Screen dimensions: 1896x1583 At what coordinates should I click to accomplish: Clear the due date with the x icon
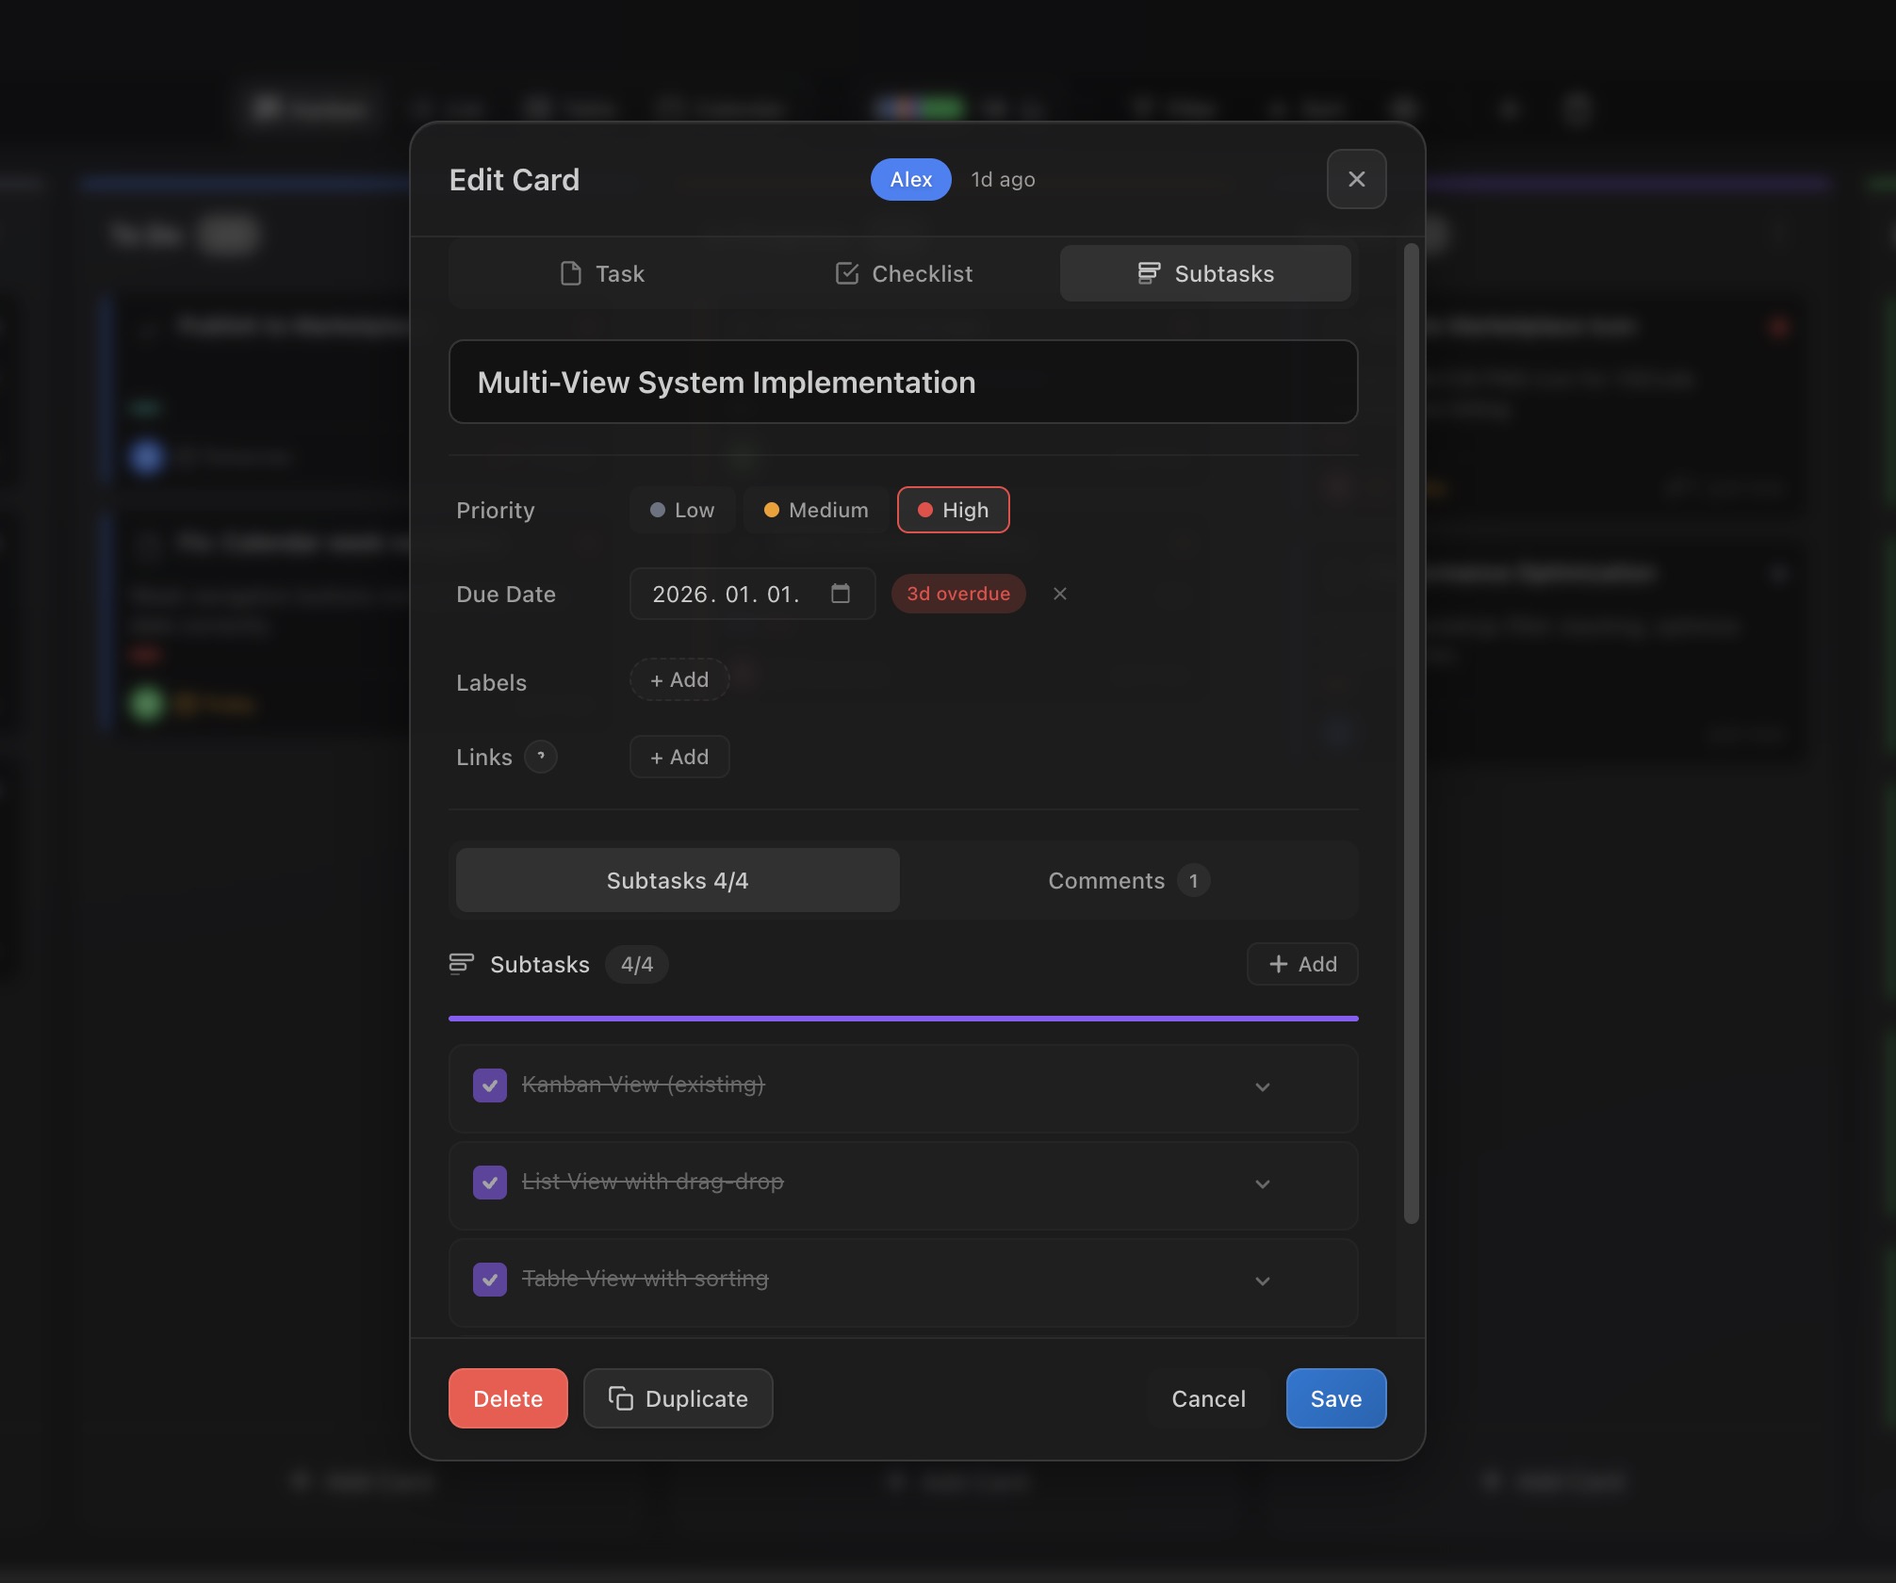1059,594
